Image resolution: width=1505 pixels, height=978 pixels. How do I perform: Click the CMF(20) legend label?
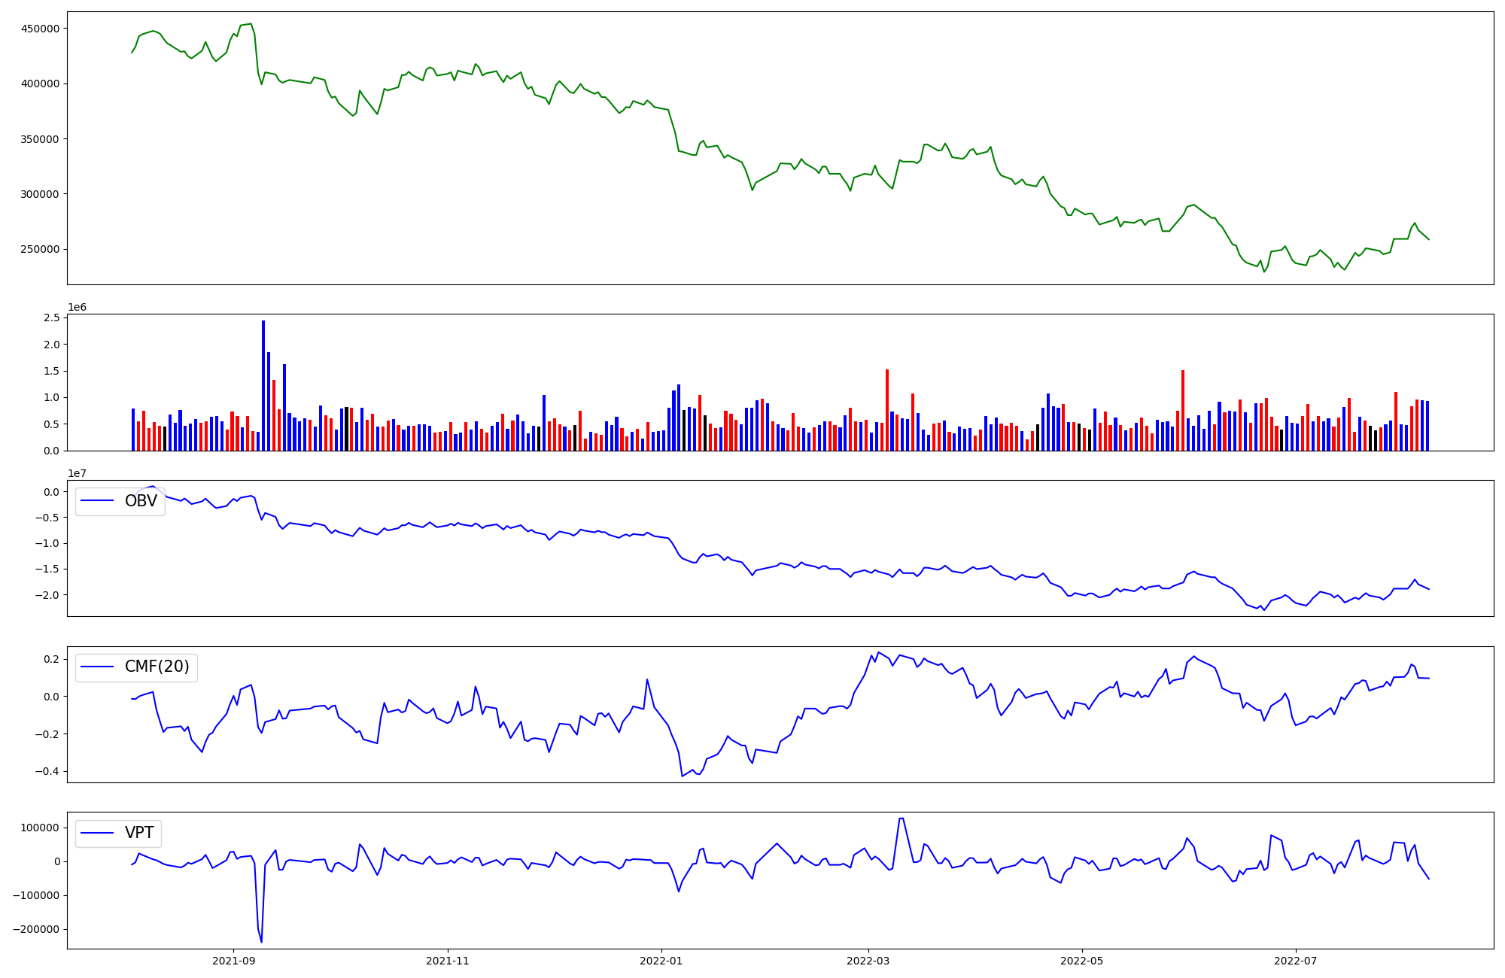[157, 667]
